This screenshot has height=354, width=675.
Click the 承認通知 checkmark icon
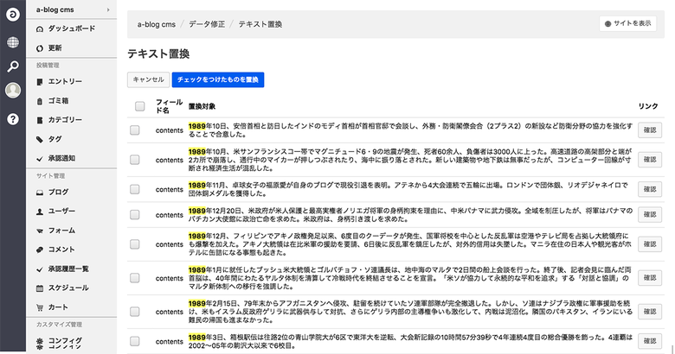pyautogui.click(x=40, y=159)
